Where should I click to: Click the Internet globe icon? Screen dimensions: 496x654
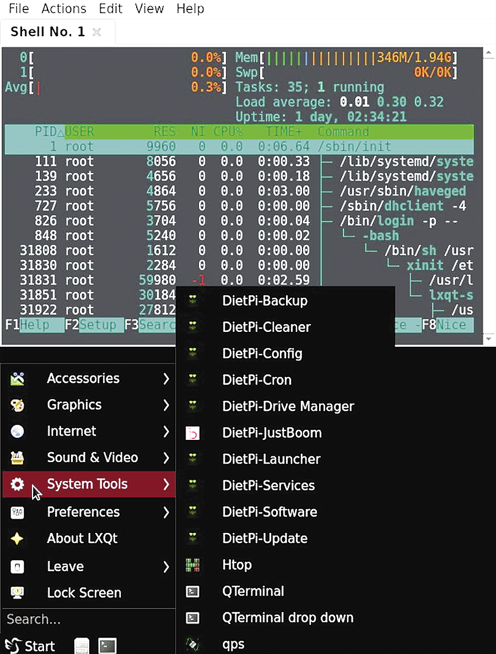pyautogui.click(x=17, y=431)
